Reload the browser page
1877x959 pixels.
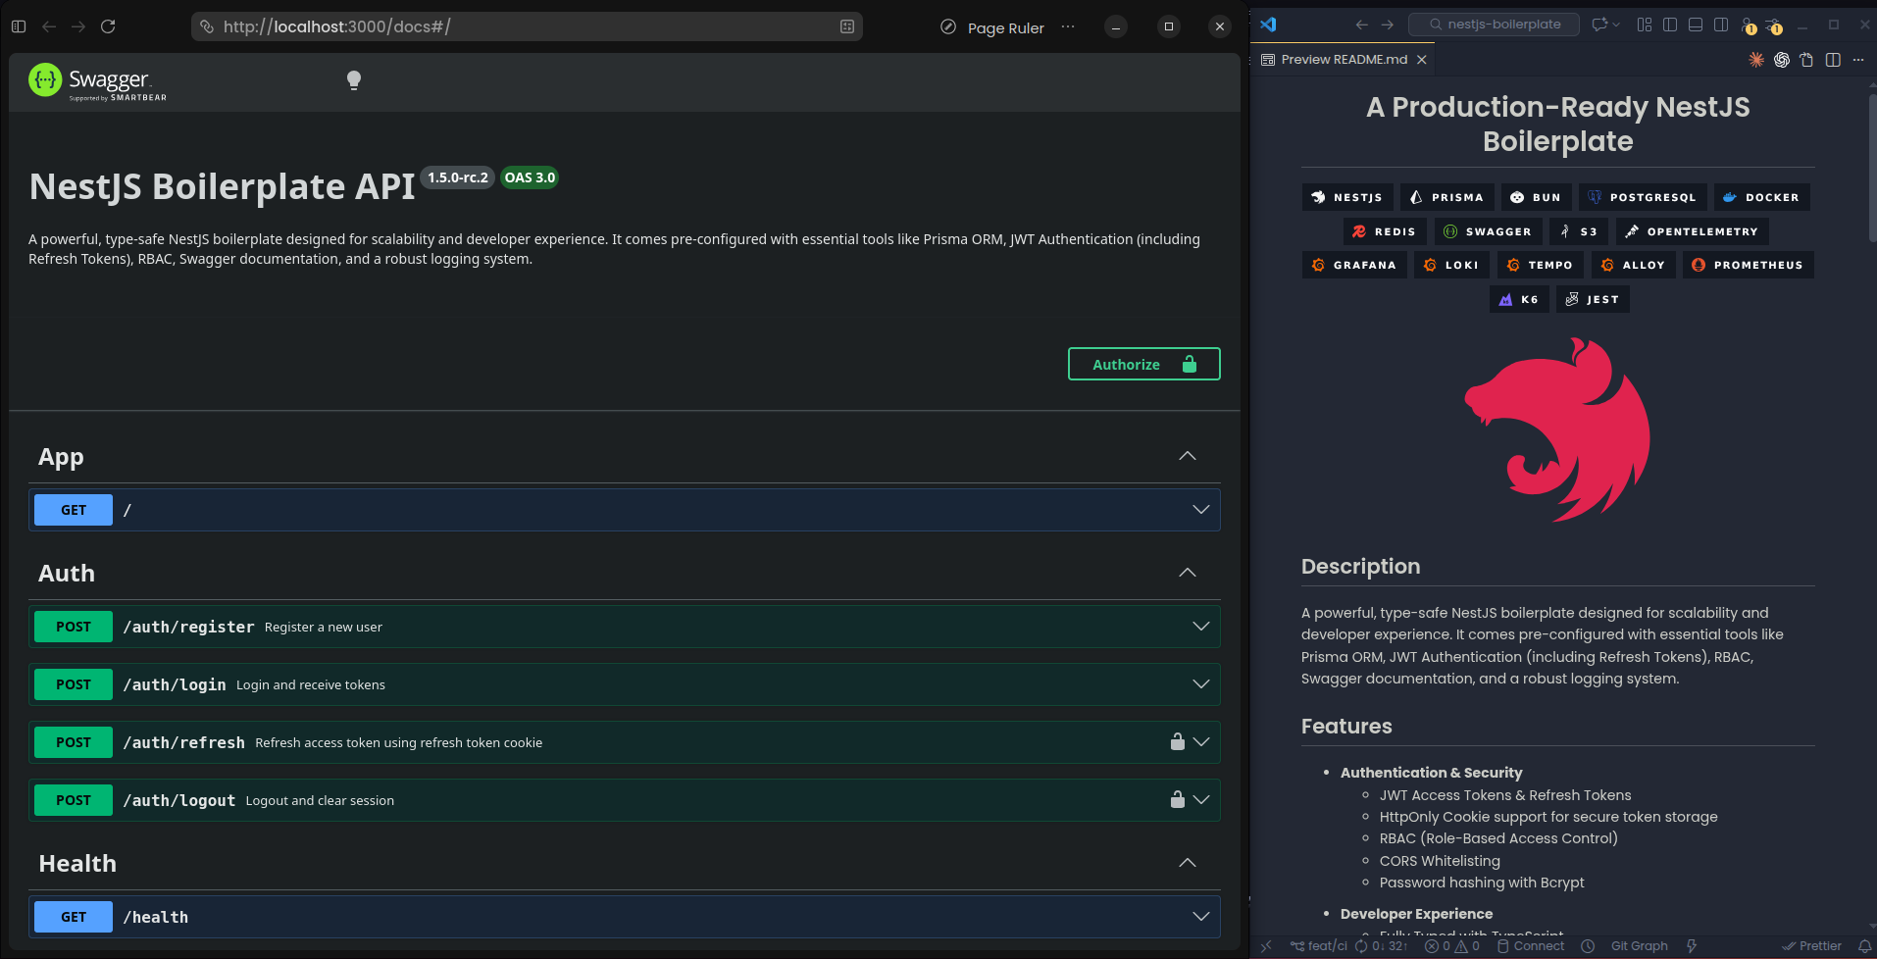click(x=108, y=26)
